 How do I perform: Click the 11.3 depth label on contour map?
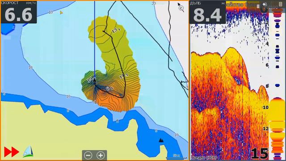124,76
